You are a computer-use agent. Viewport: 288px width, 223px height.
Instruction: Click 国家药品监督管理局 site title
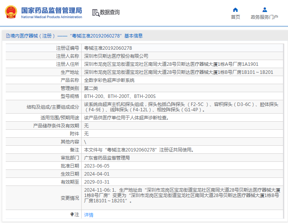[51, 10]
